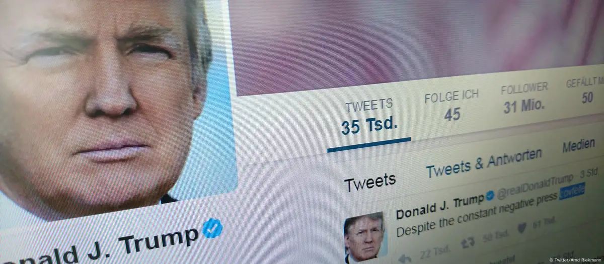Screen dimensions: 604x264
Task: Click the small avatar beside the tweet
Action: click(x=365, y=237)
